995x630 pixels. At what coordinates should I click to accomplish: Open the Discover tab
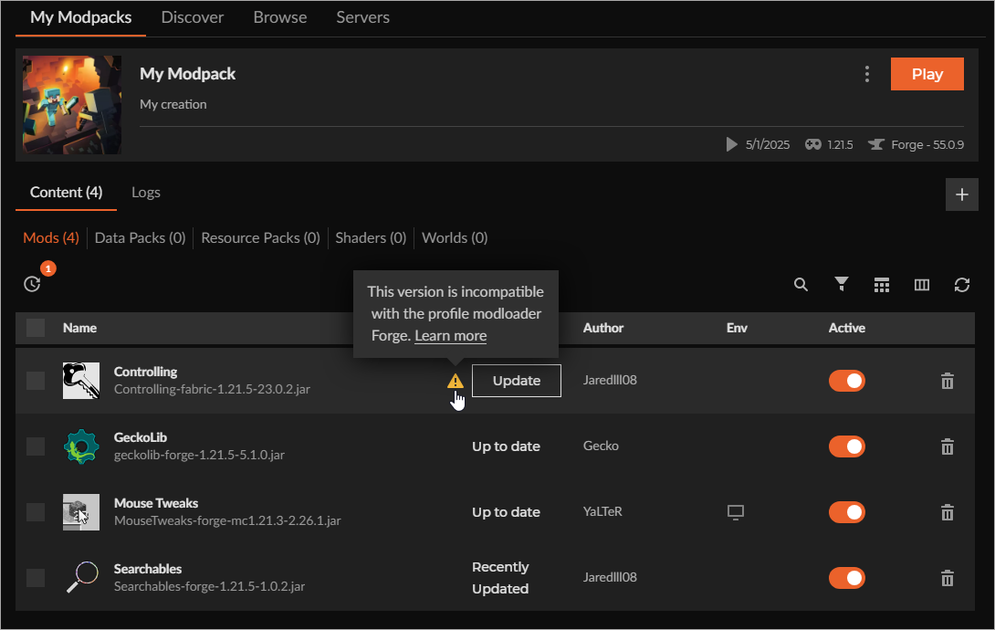point(193,17)
